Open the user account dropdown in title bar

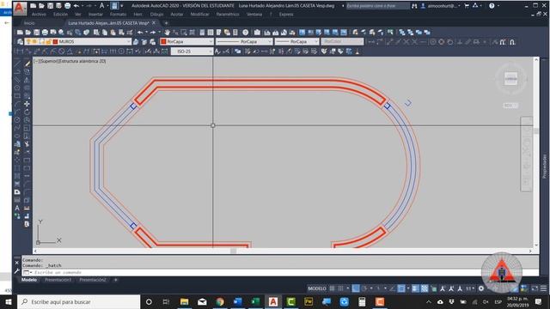(x=459, y=6)
